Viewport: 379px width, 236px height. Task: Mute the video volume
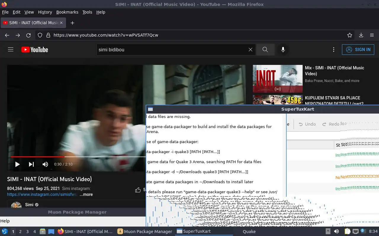pyautogui.click(x=45, y=164)
